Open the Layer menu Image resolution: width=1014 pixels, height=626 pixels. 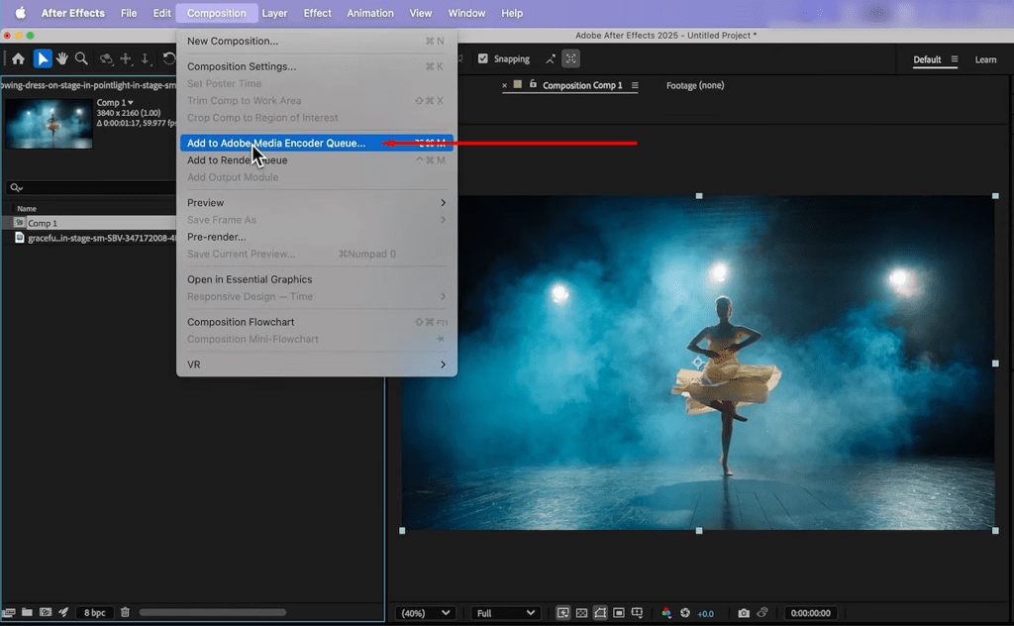click(274, 13)
